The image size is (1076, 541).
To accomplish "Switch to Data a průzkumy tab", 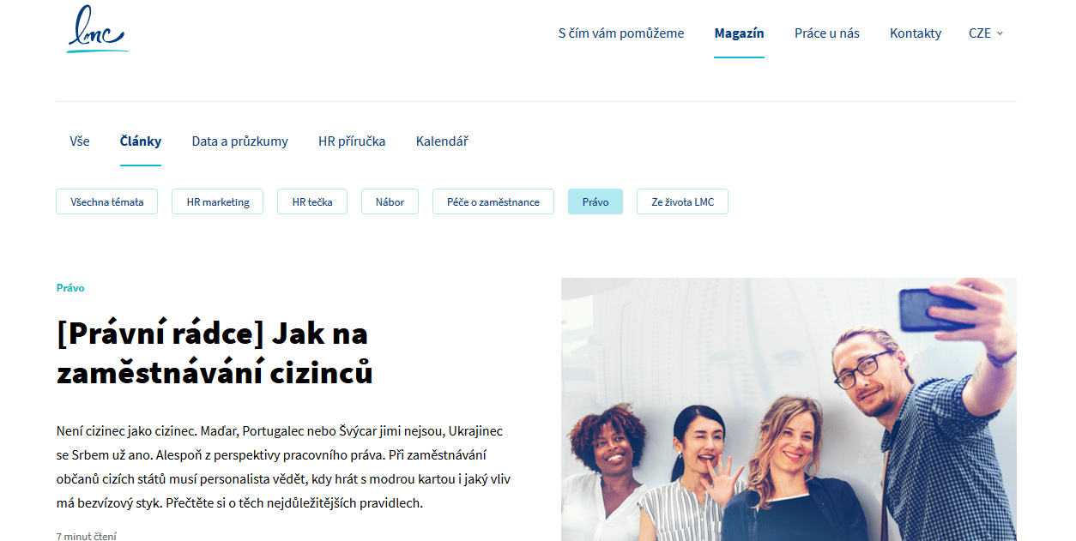I will [240, 141].
